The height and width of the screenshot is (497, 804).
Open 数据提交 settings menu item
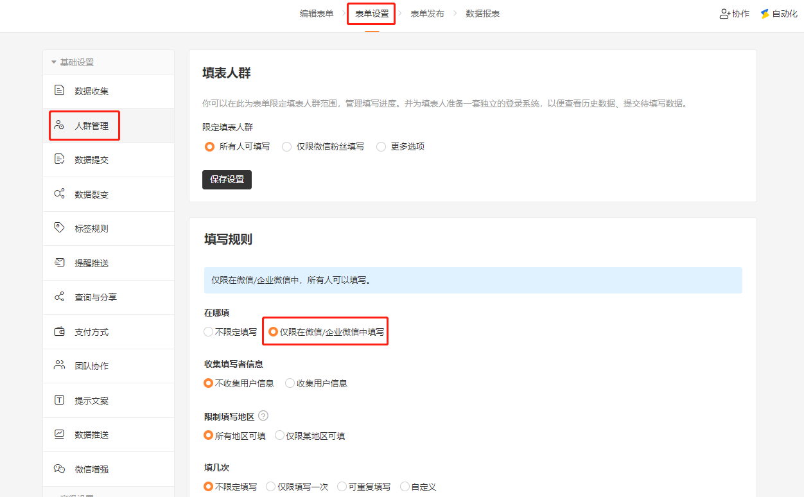(x=109, y=160)
